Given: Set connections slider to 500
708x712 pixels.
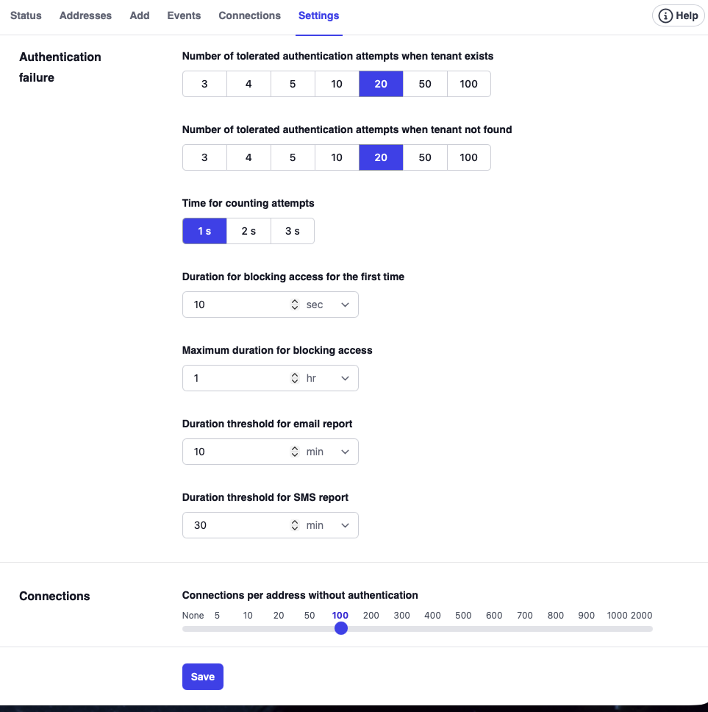Looking at the screenshot, I should [x=463, y=628].
